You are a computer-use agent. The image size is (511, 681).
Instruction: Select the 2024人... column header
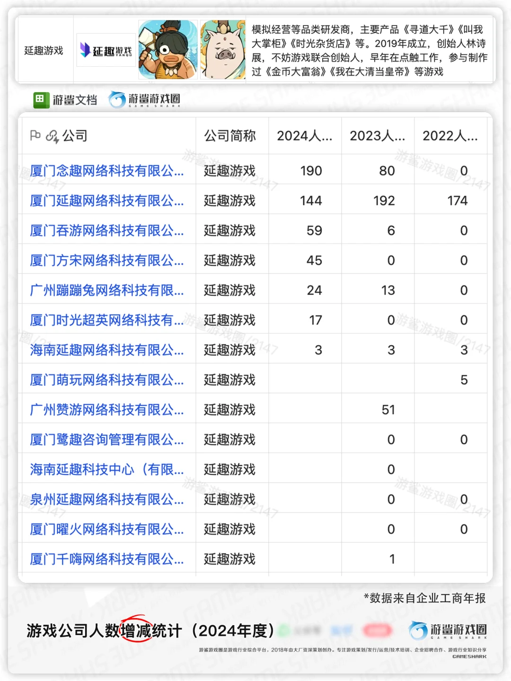[x=305, y=136]
